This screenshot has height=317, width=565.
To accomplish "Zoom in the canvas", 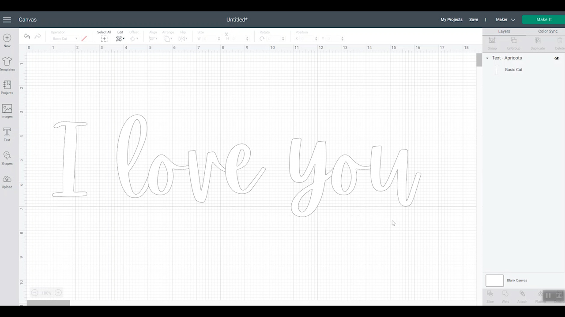I will pos(58,293).
